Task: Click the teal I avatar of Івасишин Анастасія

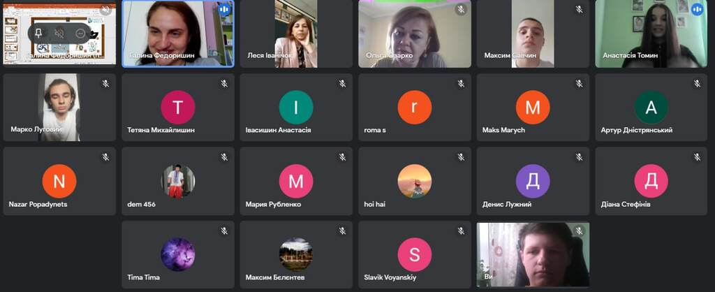Action: click(x=296, y=108)
